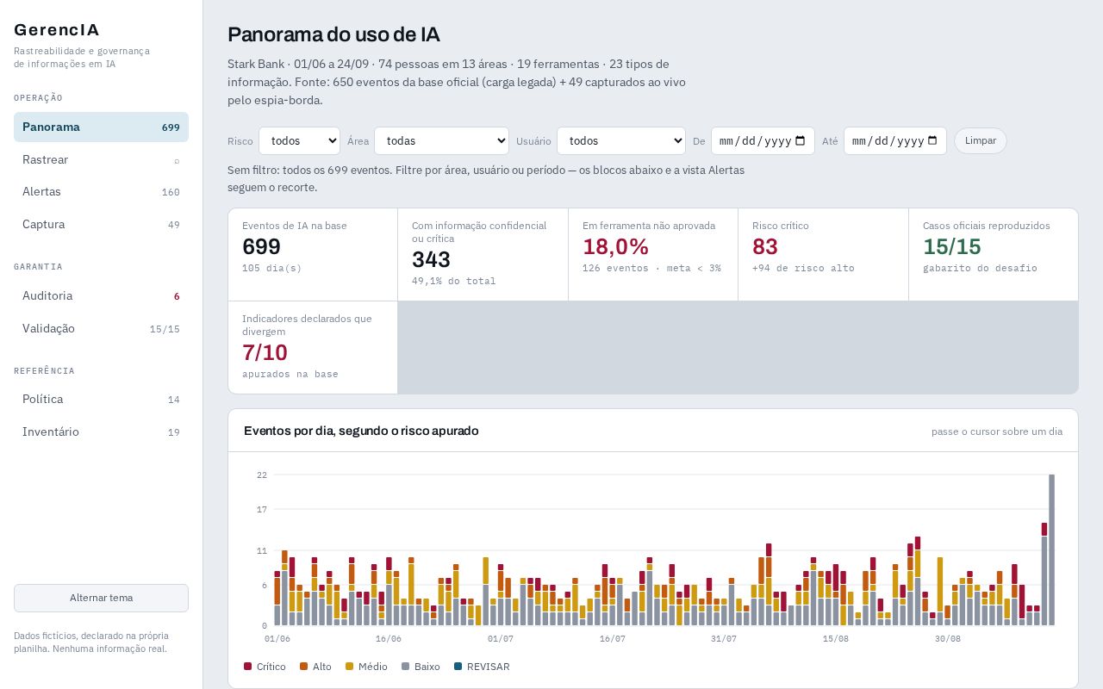Image resolution: width=1103 pixels, height=689 pixels.
Task: Open the Captura section
Action: [x=101, y=225]
